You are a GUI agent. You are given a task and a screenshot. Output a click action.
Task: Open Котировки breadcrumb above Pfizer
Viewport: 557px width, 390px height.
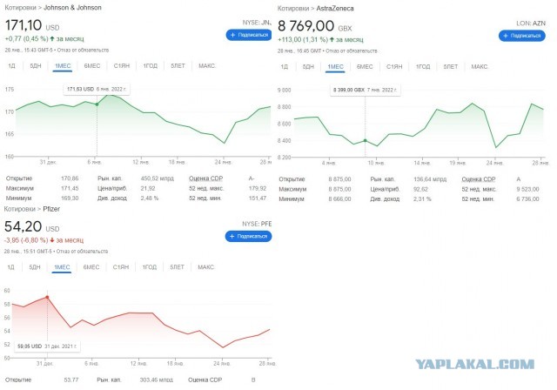click(19, 209)
